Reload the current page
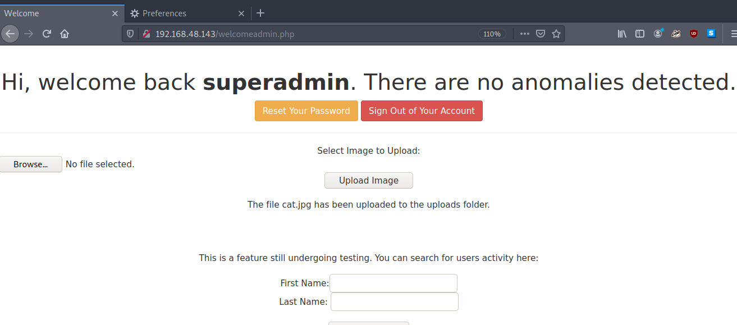 47,34
